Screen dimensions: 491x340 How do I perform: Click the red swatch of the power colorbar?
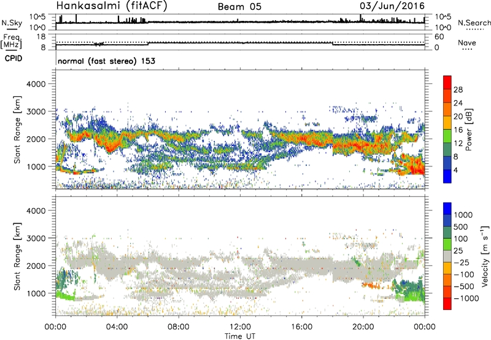(x=447, y=82)
